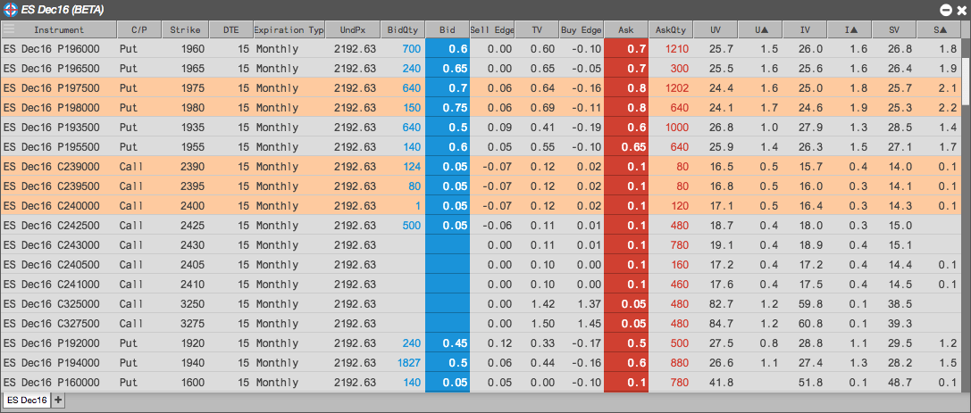Open the grid menu hamburger icon
This screenshot has height=413, width=971.
click(x=9, y=29)
